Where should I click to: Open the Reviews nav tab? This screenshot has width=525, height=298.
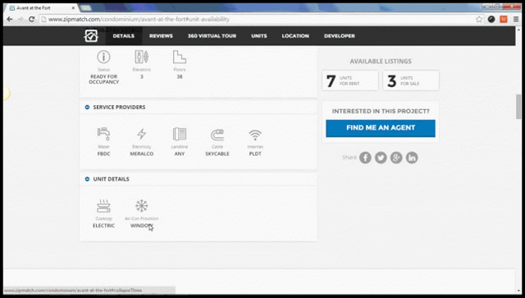[161, 36]
